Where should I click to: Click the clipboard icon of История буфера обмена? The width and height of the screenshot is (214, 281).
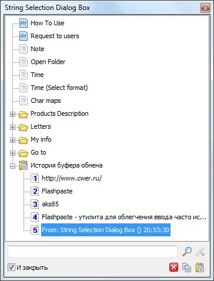24,165
